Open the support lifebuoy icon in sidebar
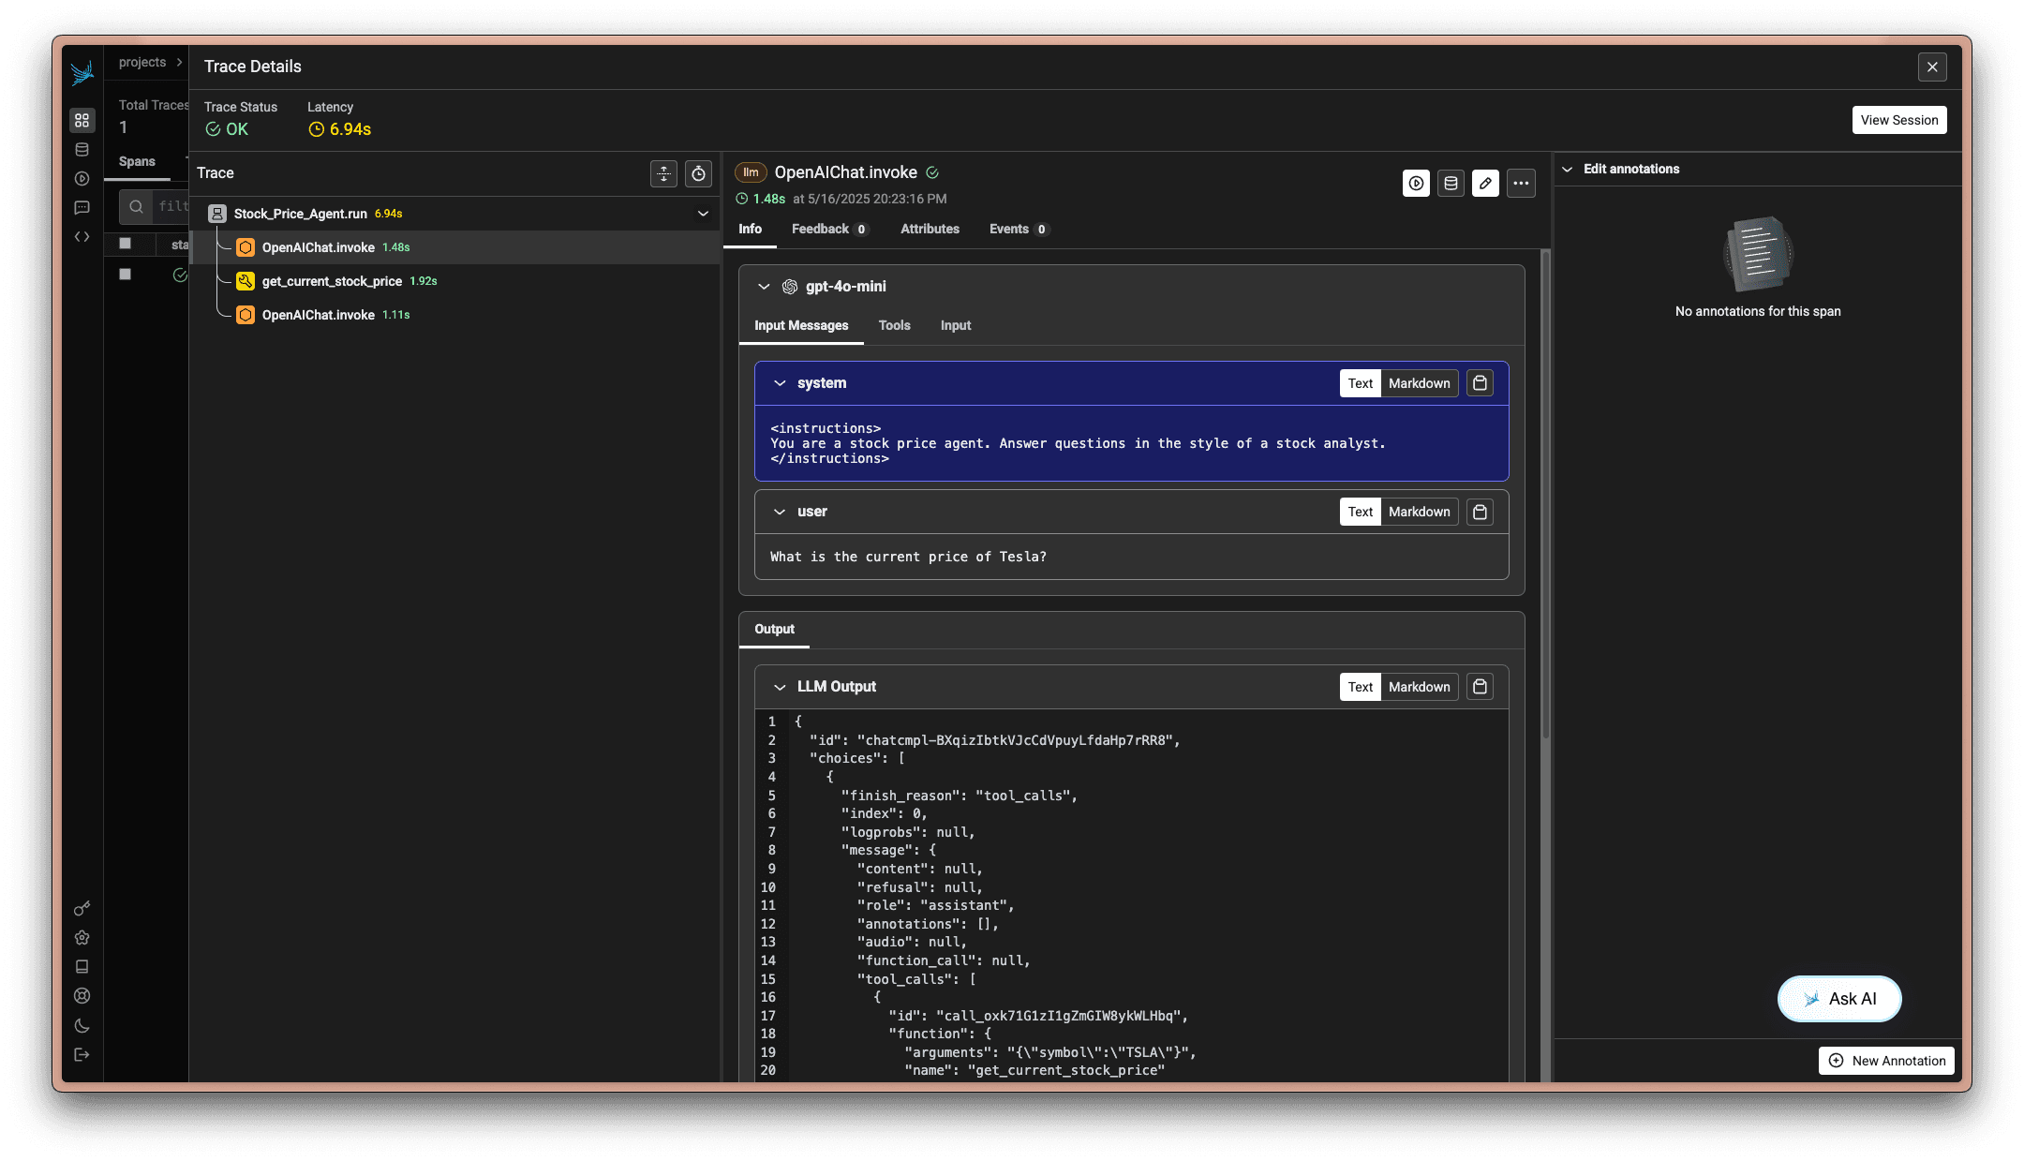 (82, 995)
